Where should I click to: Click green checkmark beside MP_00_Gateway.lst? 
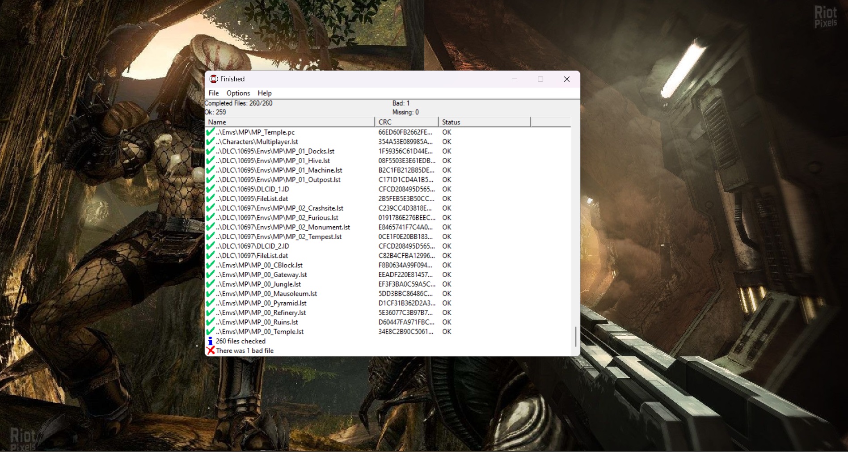point(210,275)
